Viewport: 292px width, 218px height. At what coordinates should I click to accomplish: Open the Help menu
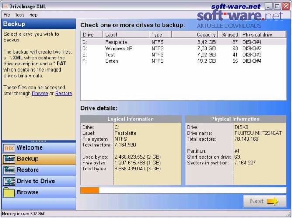point(33,15)
